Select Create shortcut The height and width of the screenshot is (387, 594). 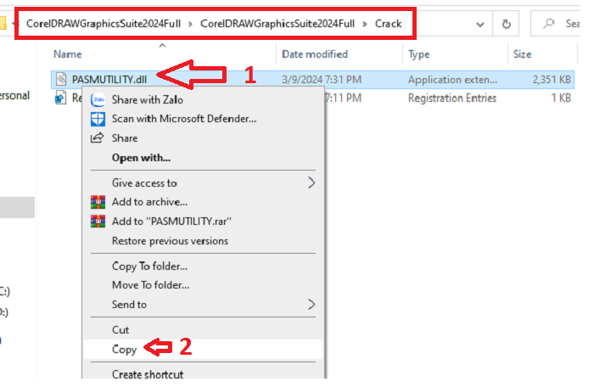(x=148, y=374)
